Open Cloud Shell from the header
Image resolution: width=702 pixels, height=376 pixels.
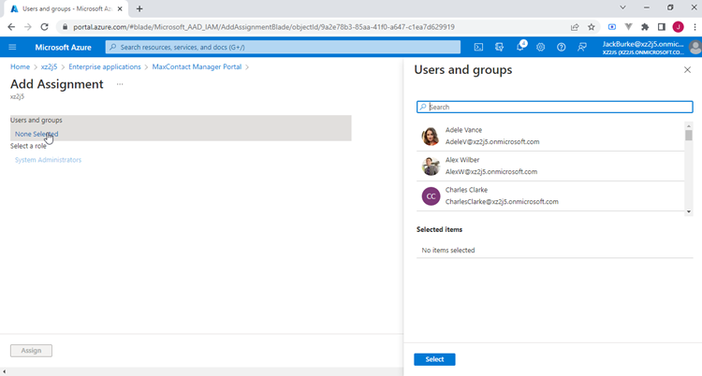pyautogui.click(x=478, y=47)
